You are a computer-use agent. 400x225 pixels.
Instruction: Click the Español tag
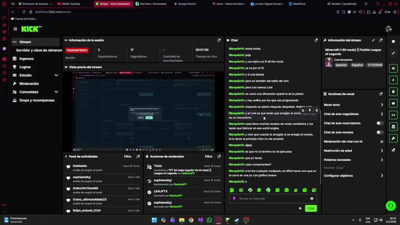pyautogui.click(x=357, y=65)
